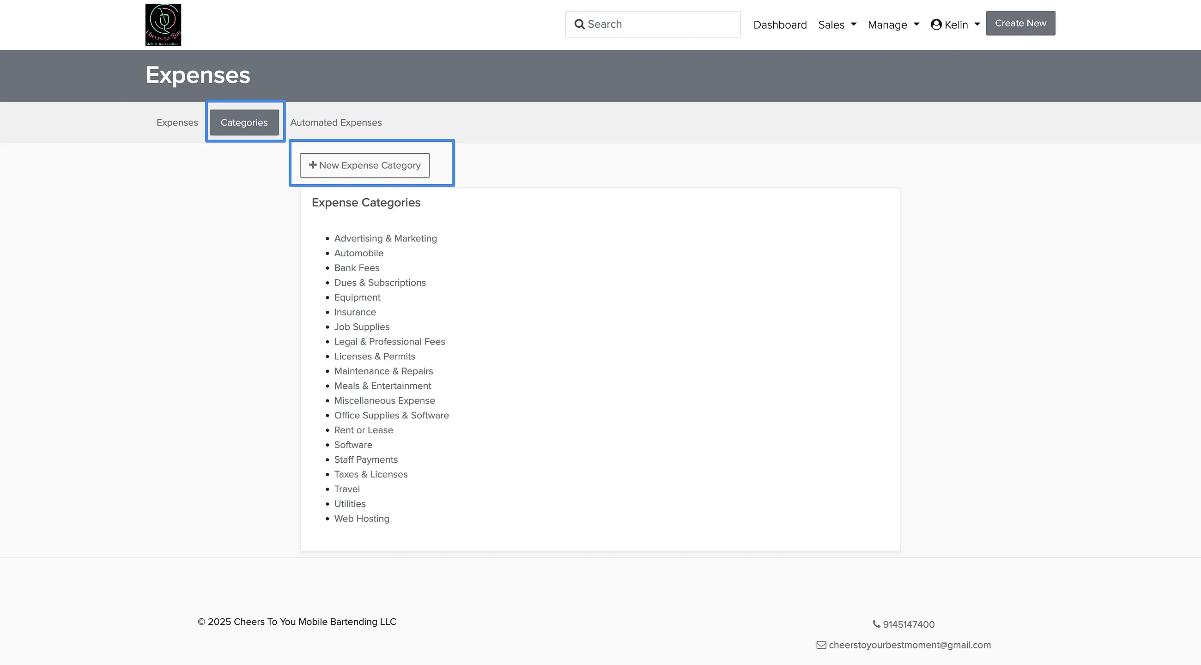Select the Automobile category
The height and width of the screenshot is (665, 1201).
[359, 253]
